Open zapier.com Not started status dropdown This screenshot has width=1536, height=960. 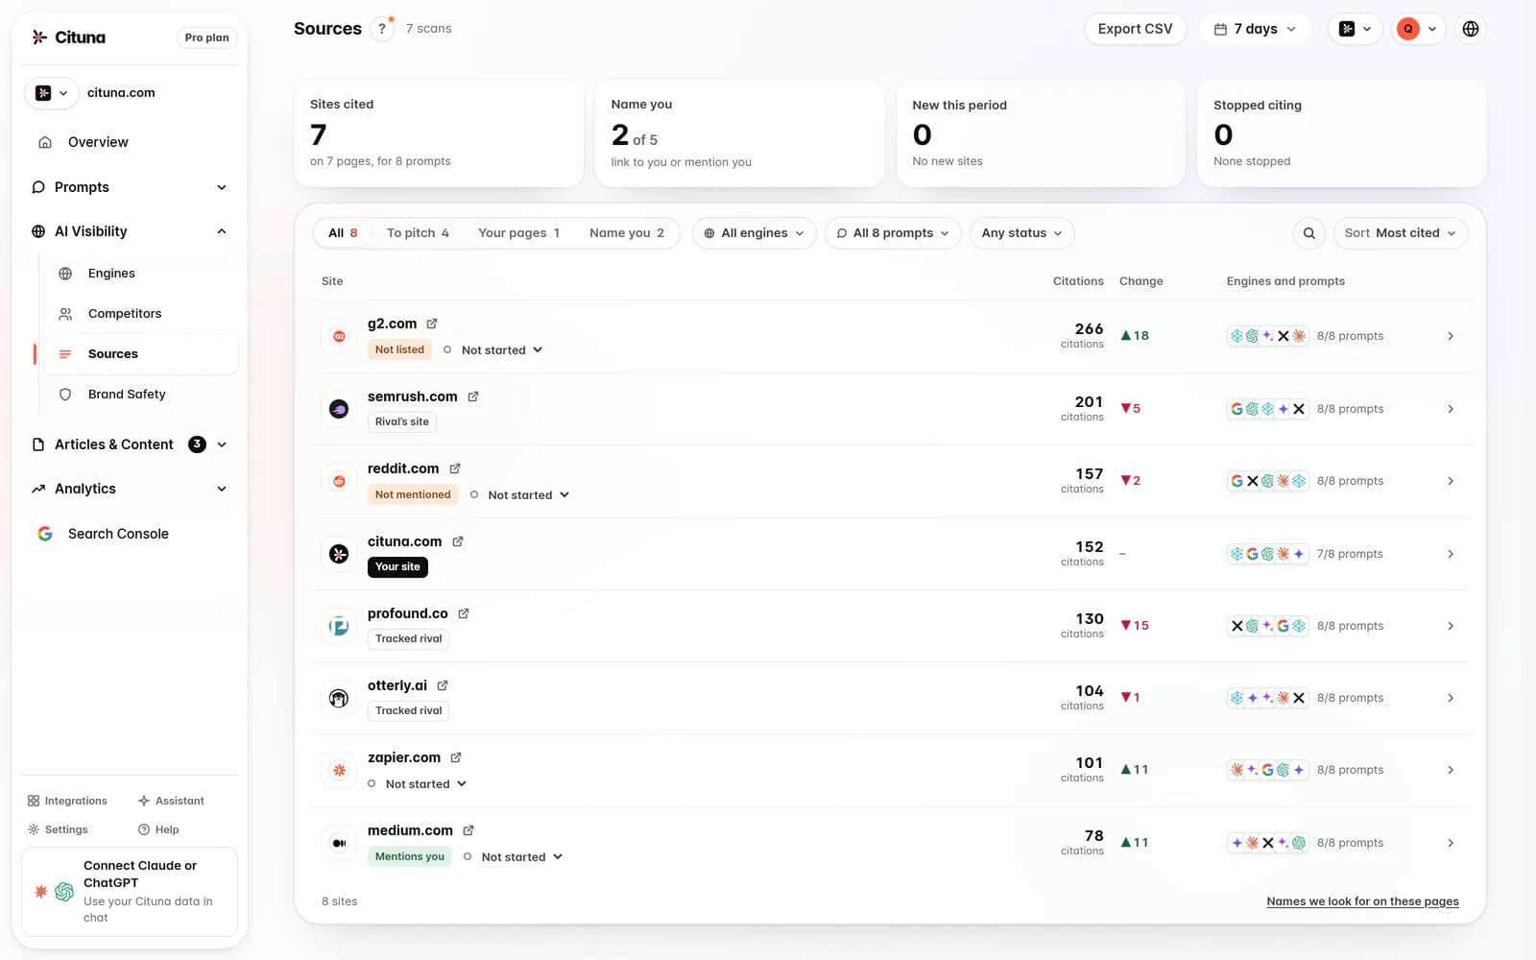[x=418, y=784]
